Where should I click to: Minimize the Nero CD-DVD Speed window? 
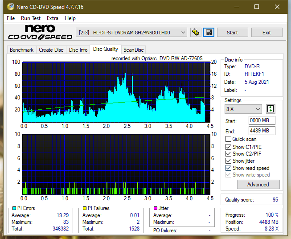(237, 7)
